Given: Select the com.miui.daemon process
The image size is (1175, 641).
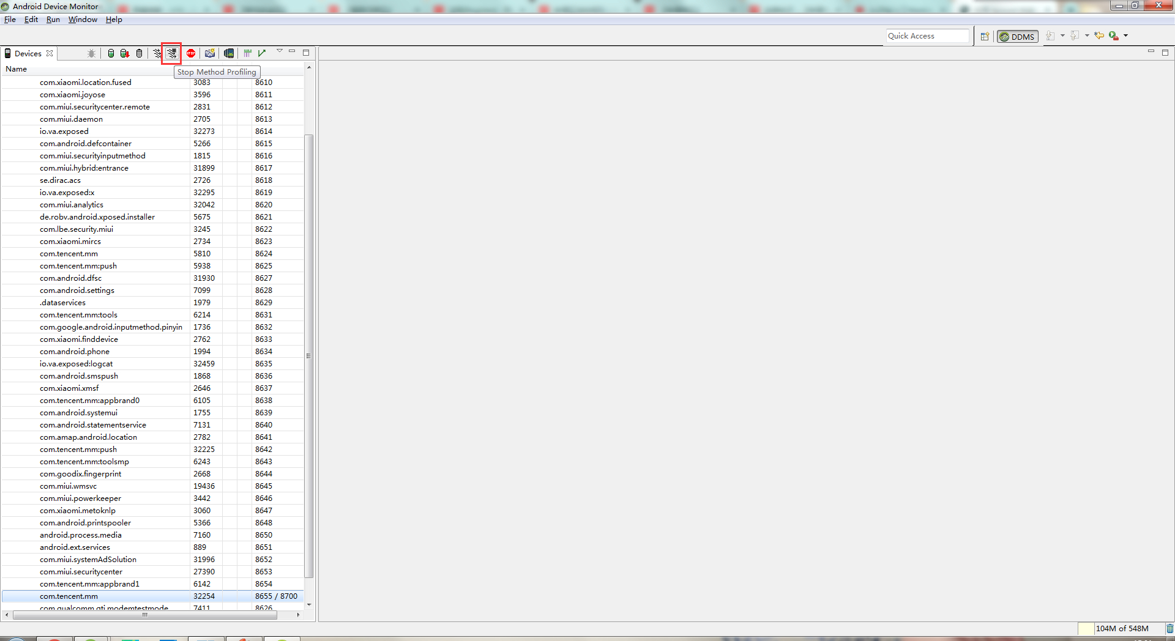Looking at the screenshot, I should pos(153,119).
